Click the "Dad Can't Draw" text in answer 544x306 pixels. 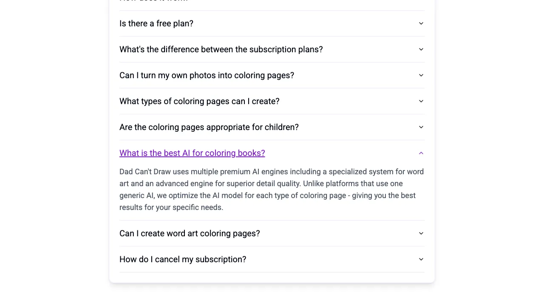coord(145,172)
